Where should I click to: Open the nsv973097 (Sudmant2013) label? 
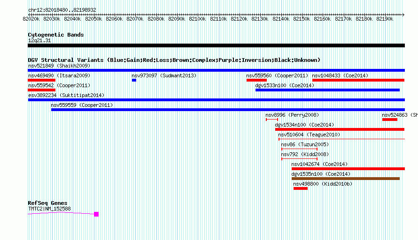click(x=164, y=75)
